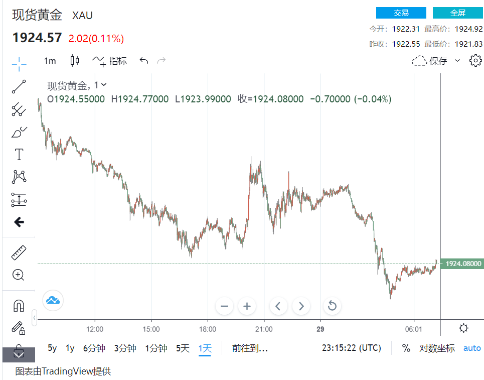Switch to the 5天 time range
Viewport: 484px width, 380px height.
click(x=183, y=348)
